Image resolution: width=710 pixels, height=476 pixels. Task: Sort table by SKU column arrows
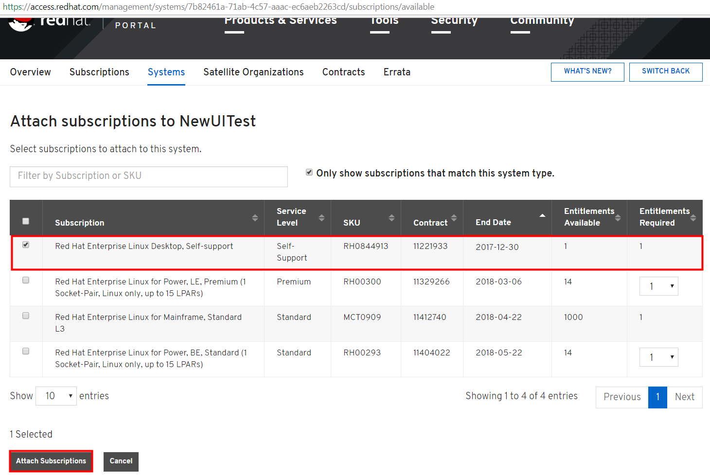(x=391, y=218)
